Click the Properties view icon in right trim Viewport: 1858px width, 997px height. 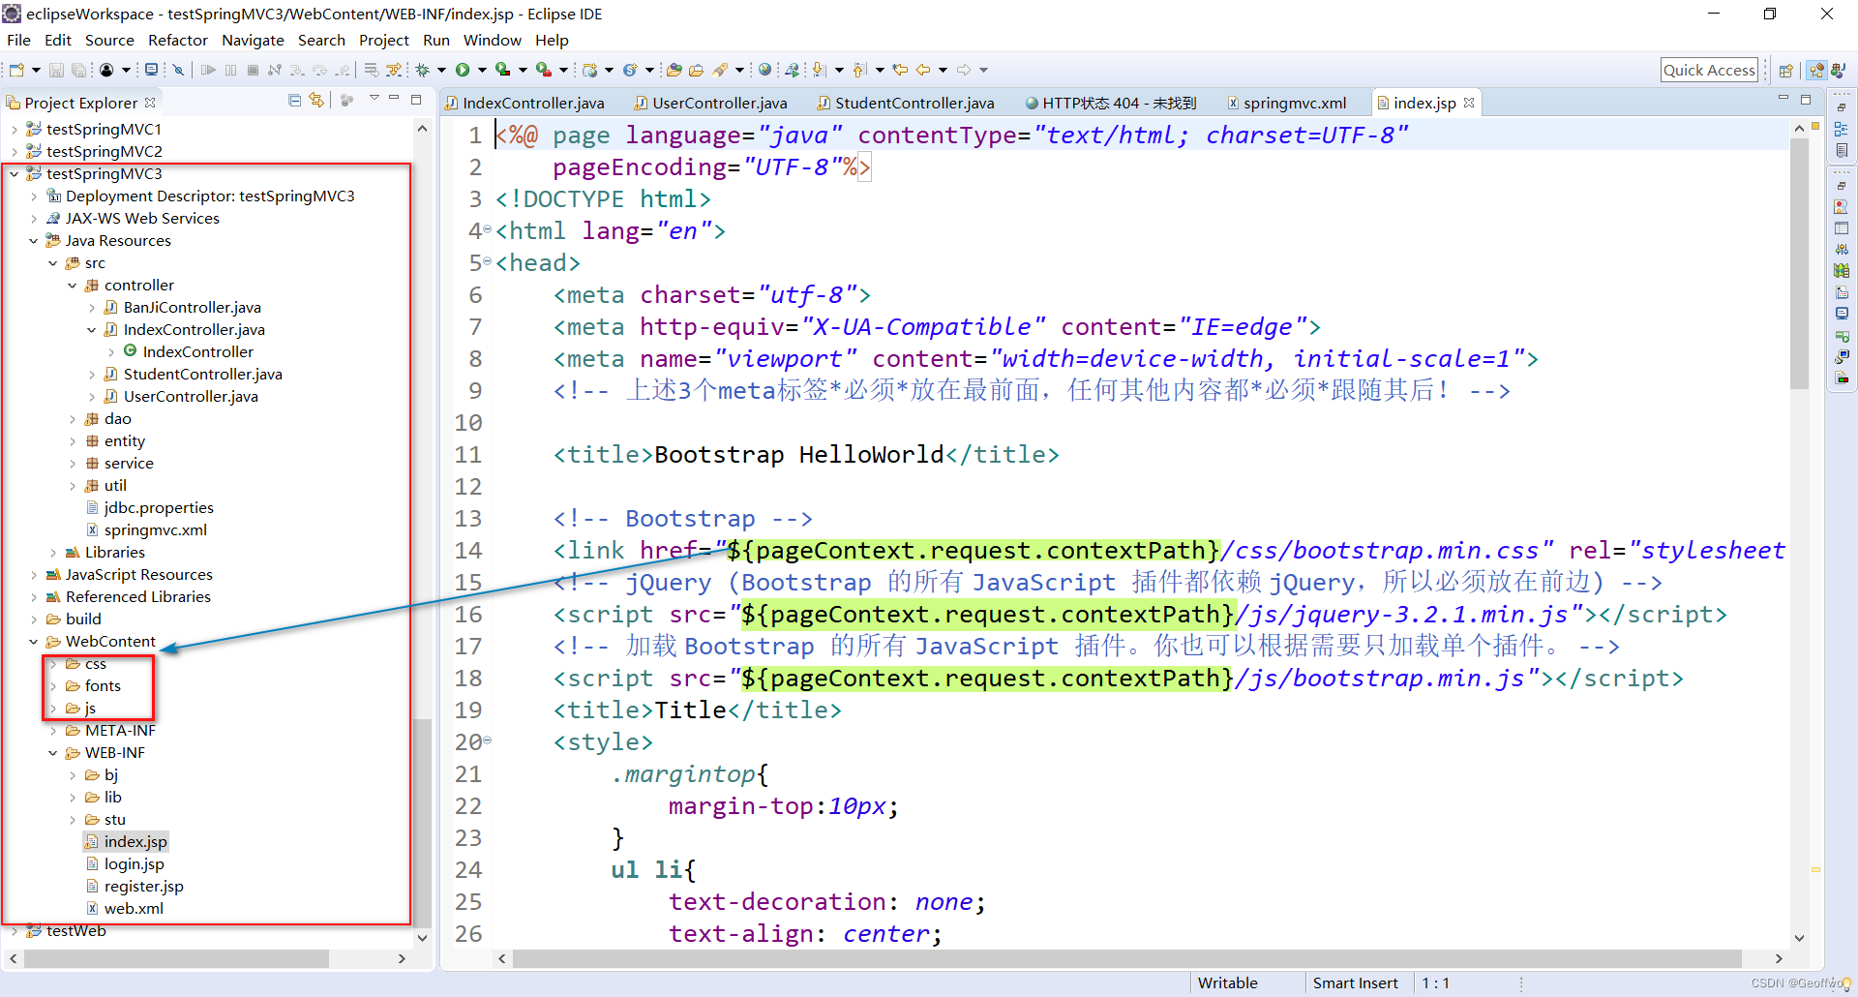coord(1842,228)
